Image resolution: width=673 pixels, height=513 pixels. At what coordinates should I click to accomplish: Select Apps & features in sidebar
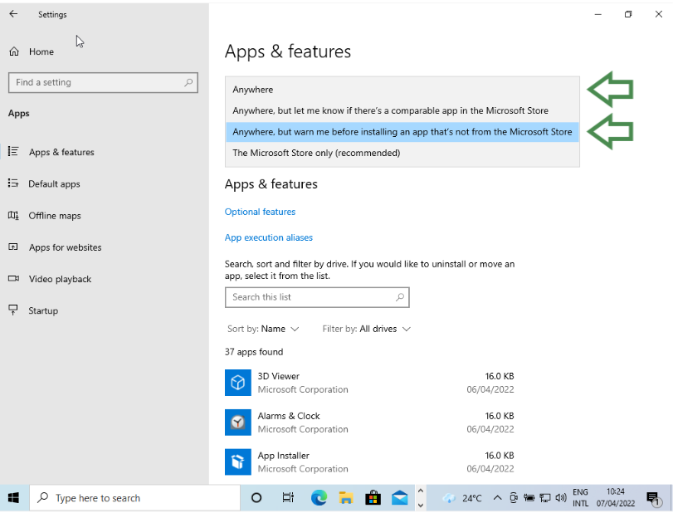(x=61, y=152)
